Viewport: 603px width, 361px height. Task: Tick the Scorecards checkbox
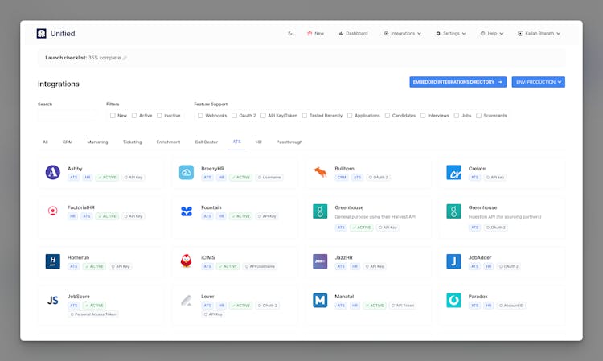pos(480,116)
